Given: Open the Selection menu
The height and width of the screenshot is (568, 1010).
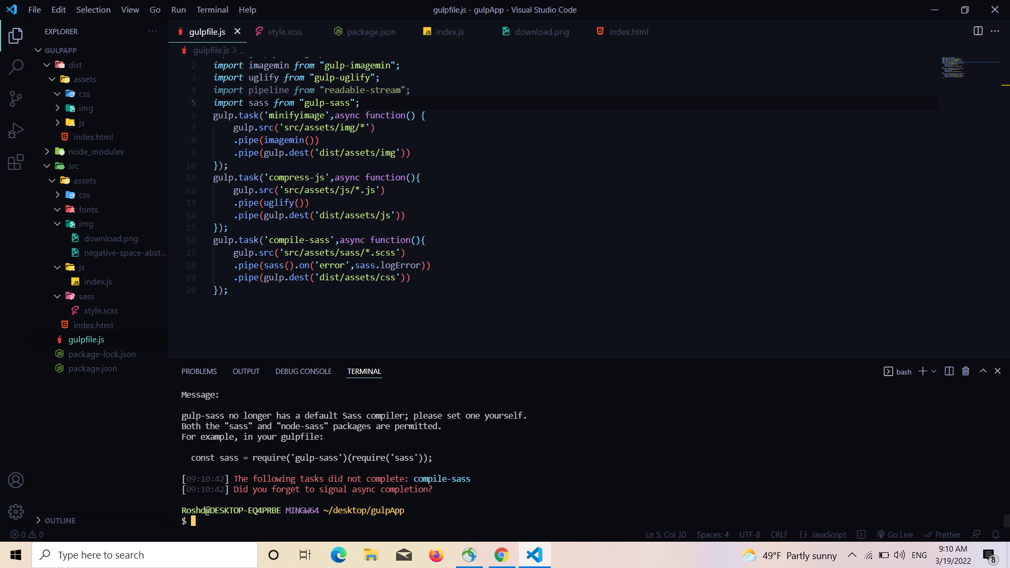Looking at the screenshot, I should click(x=93, y=9).
